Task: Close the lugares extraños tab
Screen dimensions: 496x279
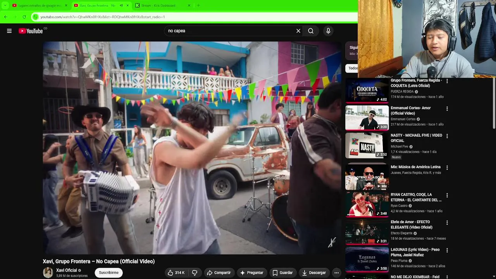Action: [x=66, y=5]
